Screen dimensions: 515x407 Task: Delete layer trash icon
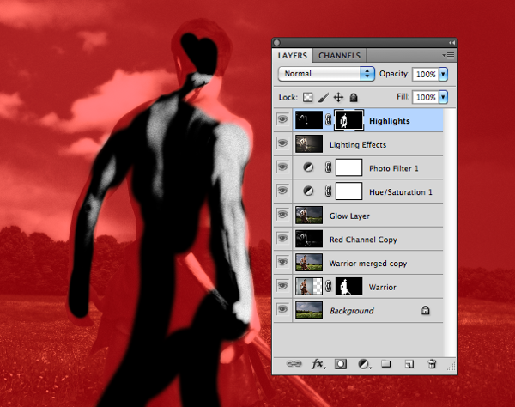coord(432,364)
